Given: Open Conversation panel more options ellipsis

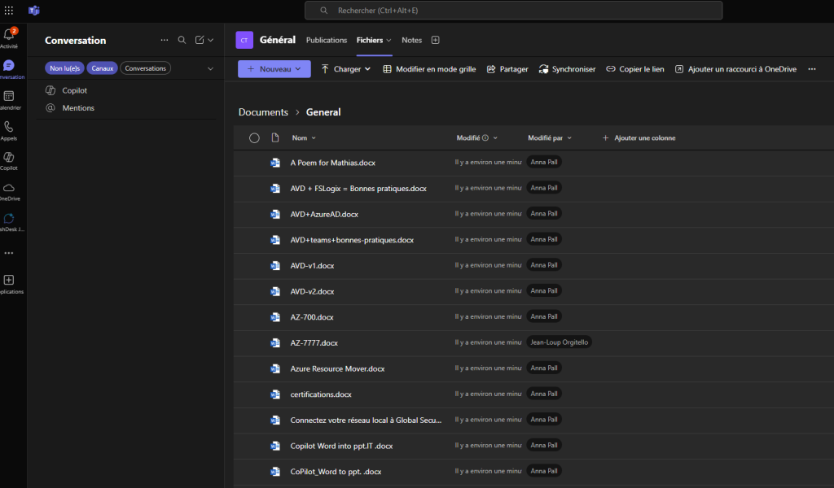Looking at the screenshot, I should tap(165, 40).
